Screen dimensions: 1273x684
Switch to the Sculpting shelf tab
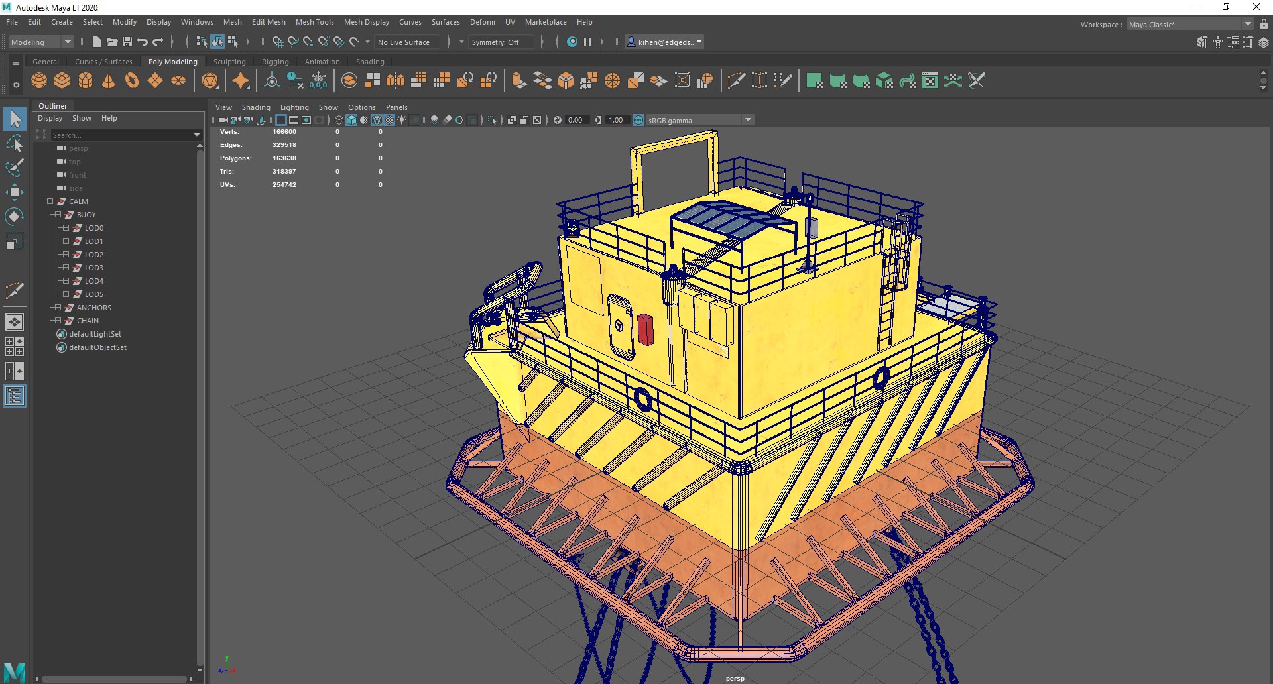[229, 62]
